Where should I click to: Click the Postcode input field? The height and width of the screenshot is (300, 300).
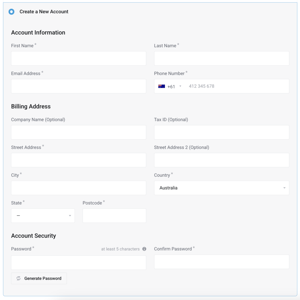[114, 216]
